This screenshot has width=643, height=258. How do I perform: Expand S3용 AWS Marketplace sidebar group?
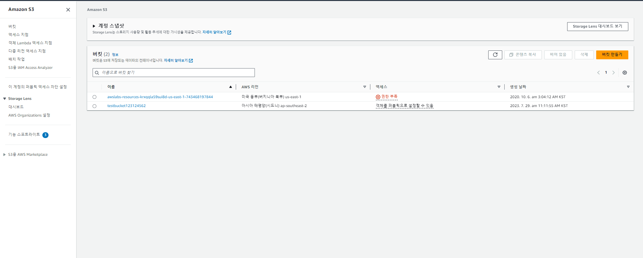pyautogui.click(x=4, y=155)
